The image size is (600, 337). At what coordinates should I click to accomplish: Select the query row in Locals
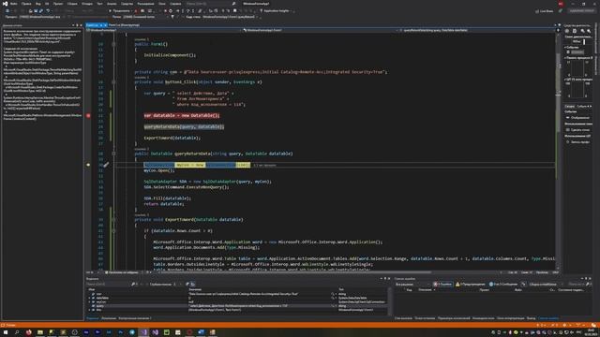(237, 306)
